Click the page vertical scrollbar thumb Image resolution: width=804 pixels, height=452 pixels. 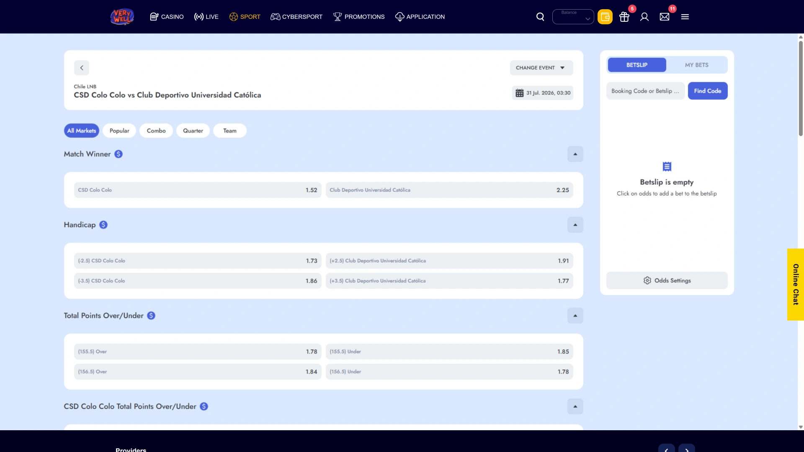point(801,88)
